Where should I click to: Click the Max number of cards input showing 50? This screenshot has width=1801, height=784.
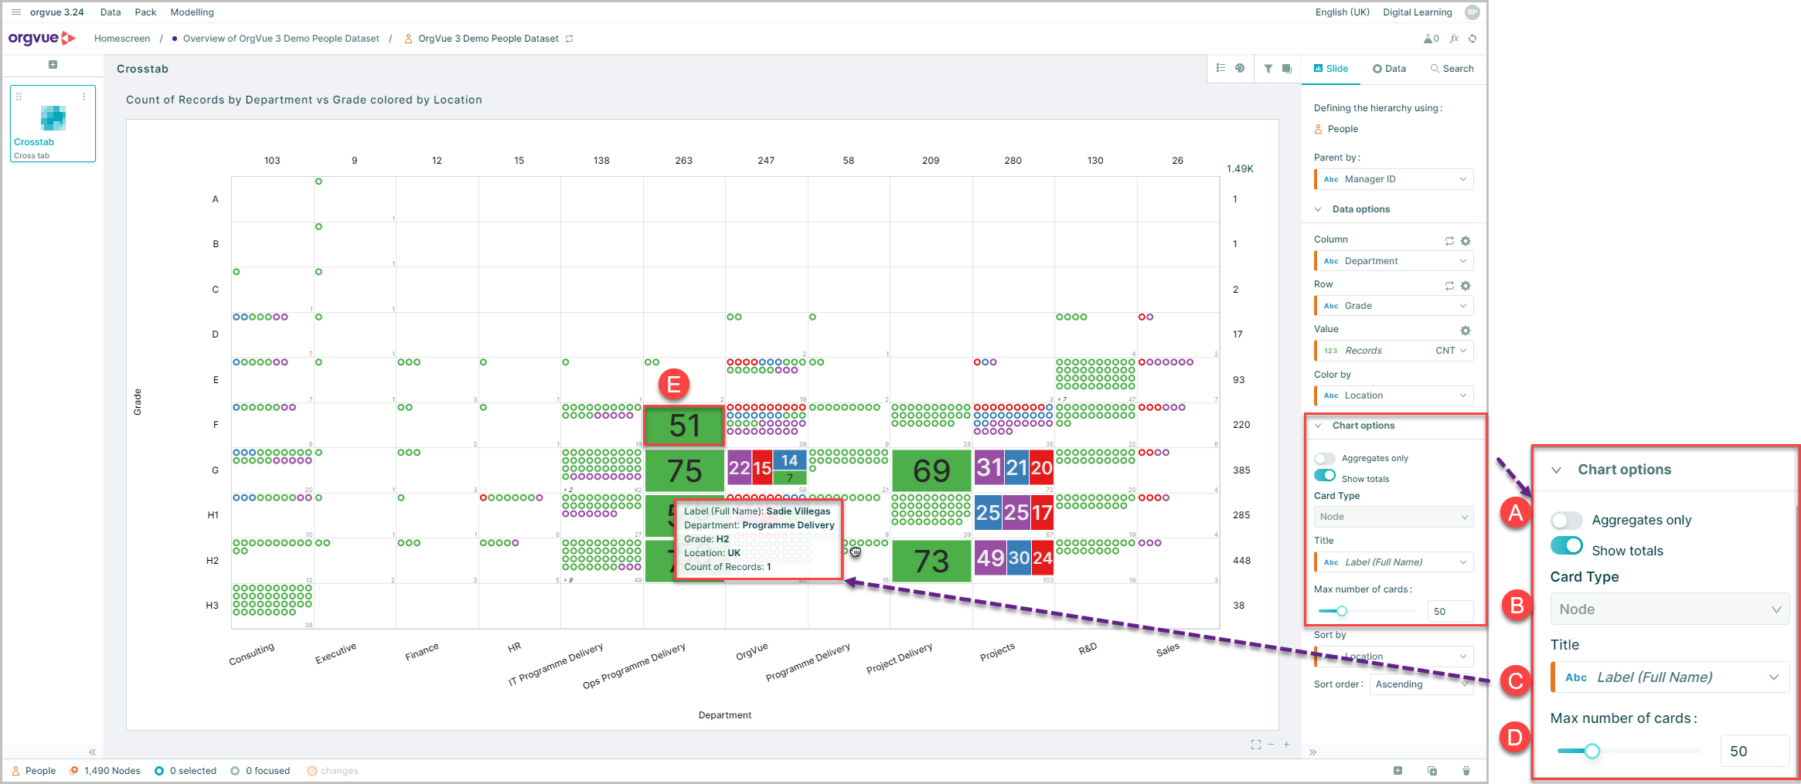(1450, 611)
